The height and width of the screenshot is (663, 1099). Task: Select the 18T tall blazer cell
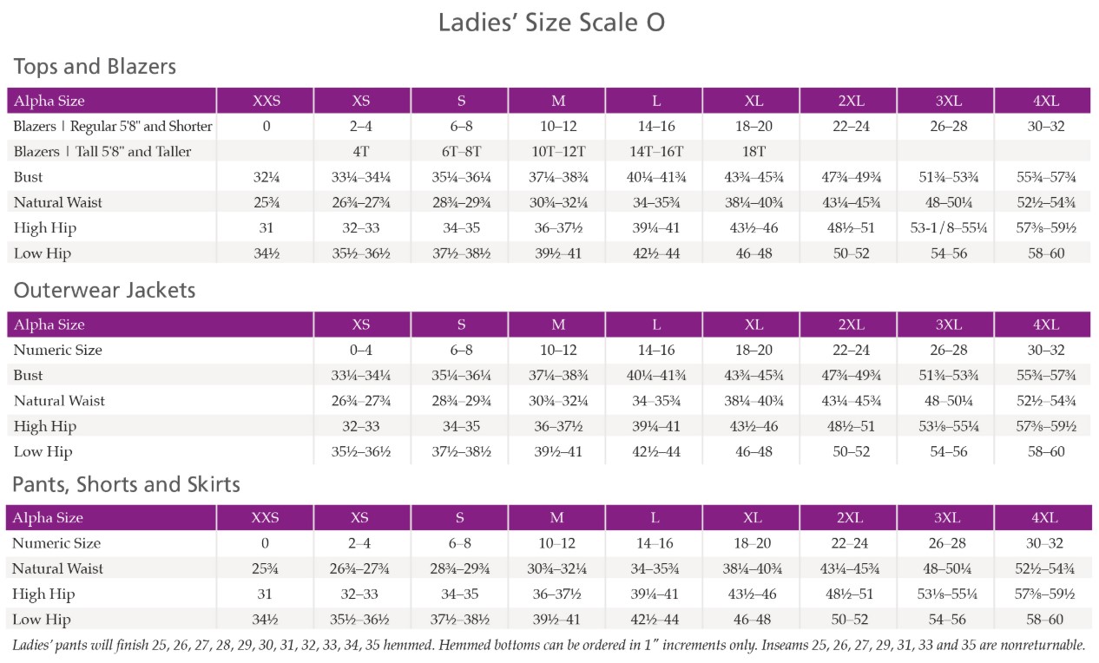tap(754, 152)
